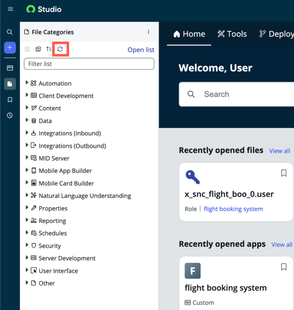Open search from the left sidebar
Viewport: 294px width, 310px height.
pos(9,32)
